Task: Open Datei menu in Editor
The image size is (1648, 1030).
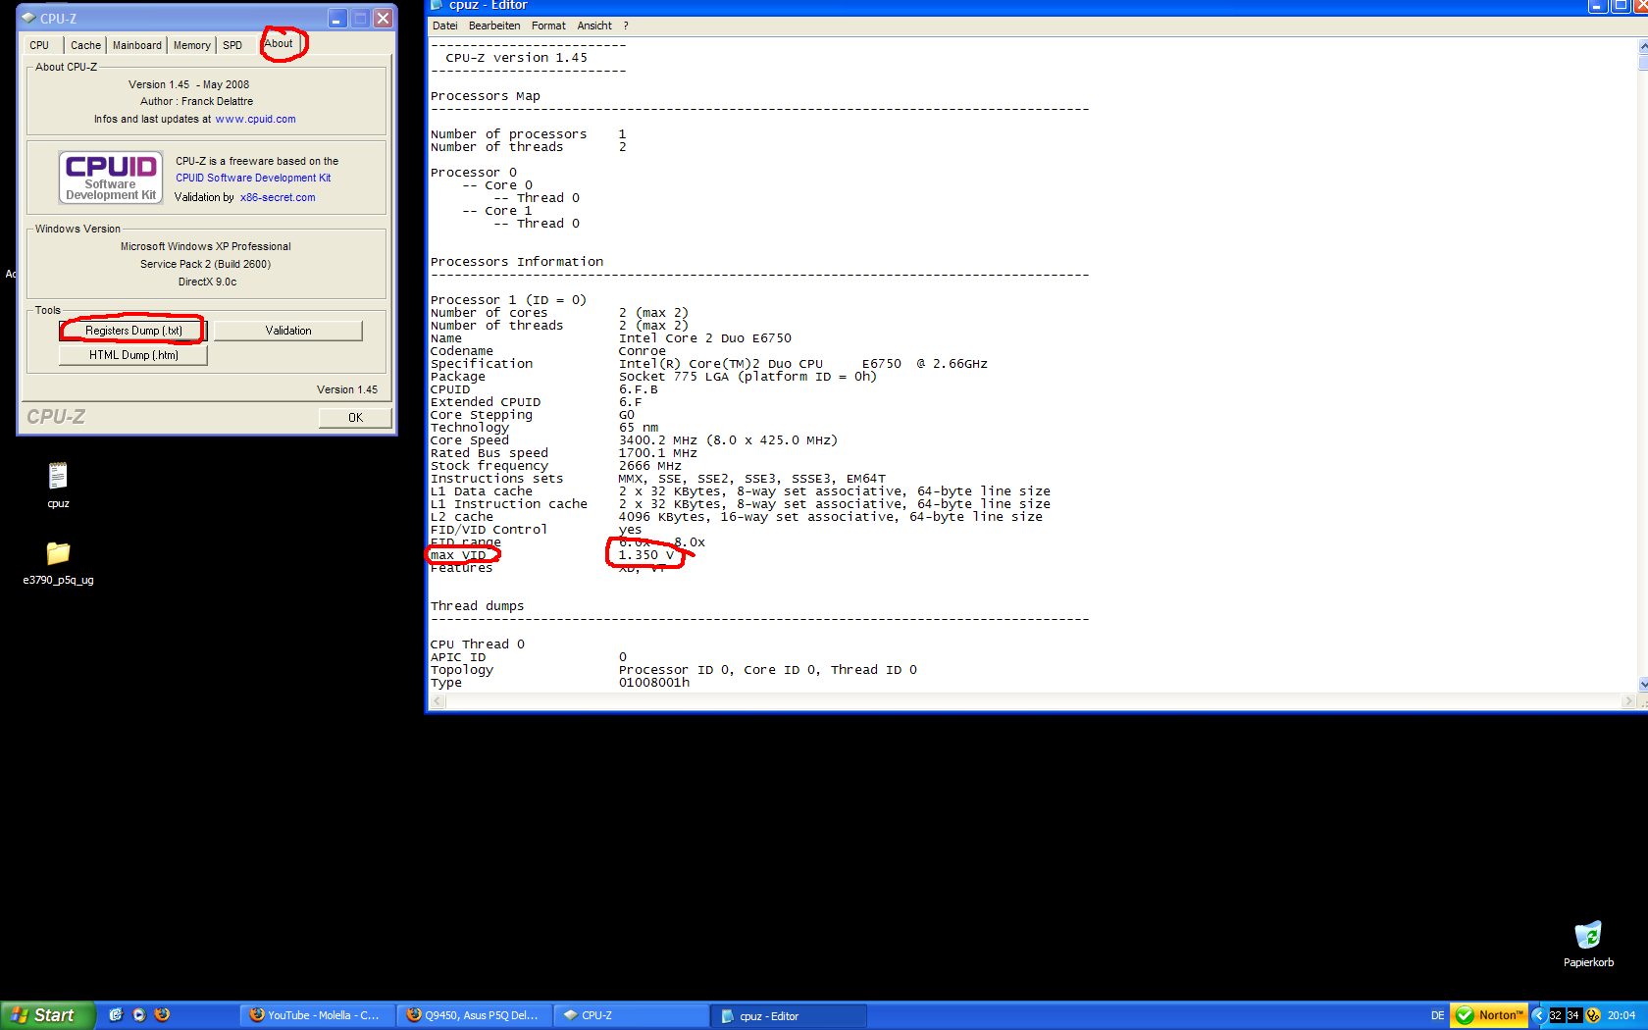Action: (444, 26)
